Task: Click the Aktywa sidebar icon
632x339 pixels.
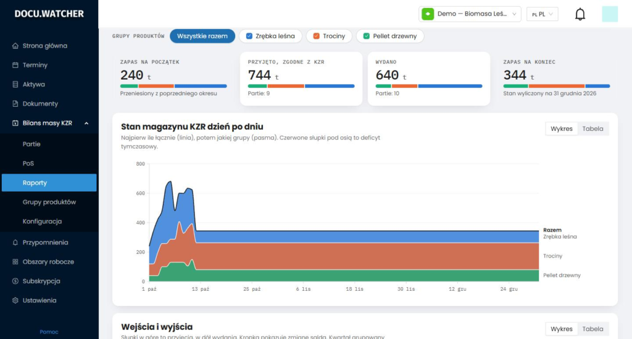Action: tap(15, 84)
